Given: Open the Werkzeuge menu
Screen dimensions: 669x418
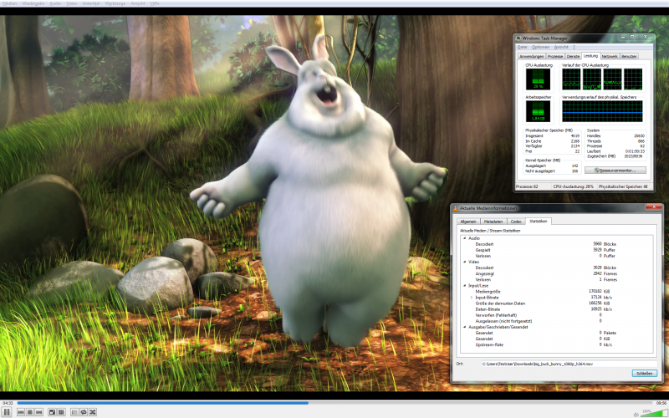Looking at the screenshot, I should 115,3.
